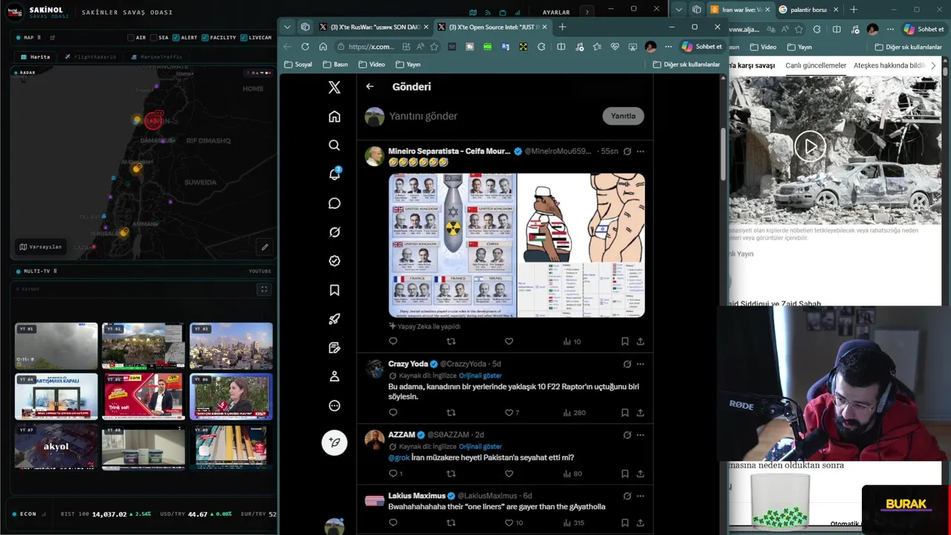
Task: Reload the x.com page
Action: (x=305, y=46)
